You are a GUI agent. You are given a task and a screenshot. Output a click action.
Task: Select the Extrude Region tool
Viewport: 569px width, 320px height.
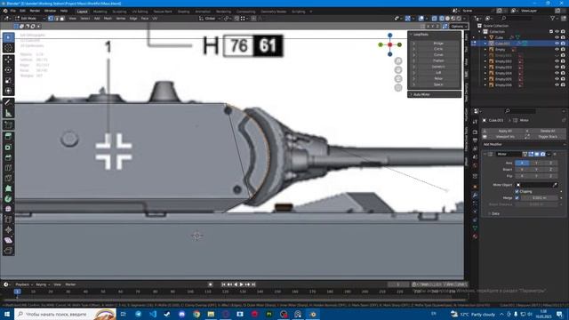click(x=8, y=136)
